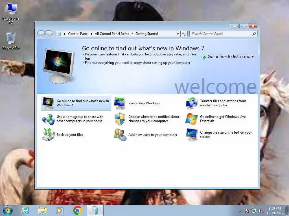Click Go online to learn more link
Image resolution: width=289 pixels, height=216 pixels.
[x=231, y=56]
